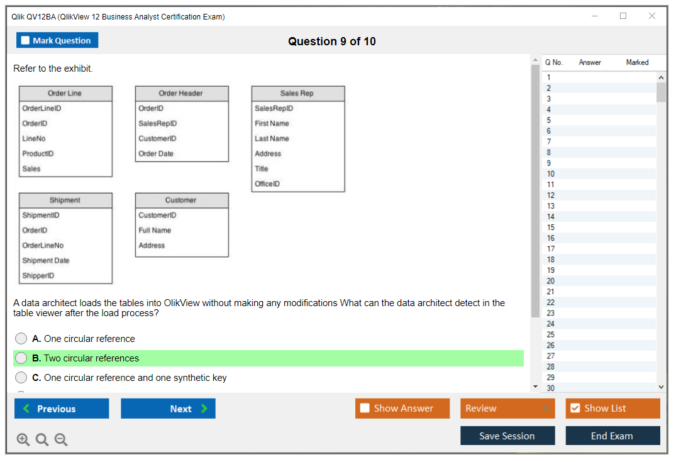
Task: Click the zoom out magnifier icon
Action: click(61, 440)
